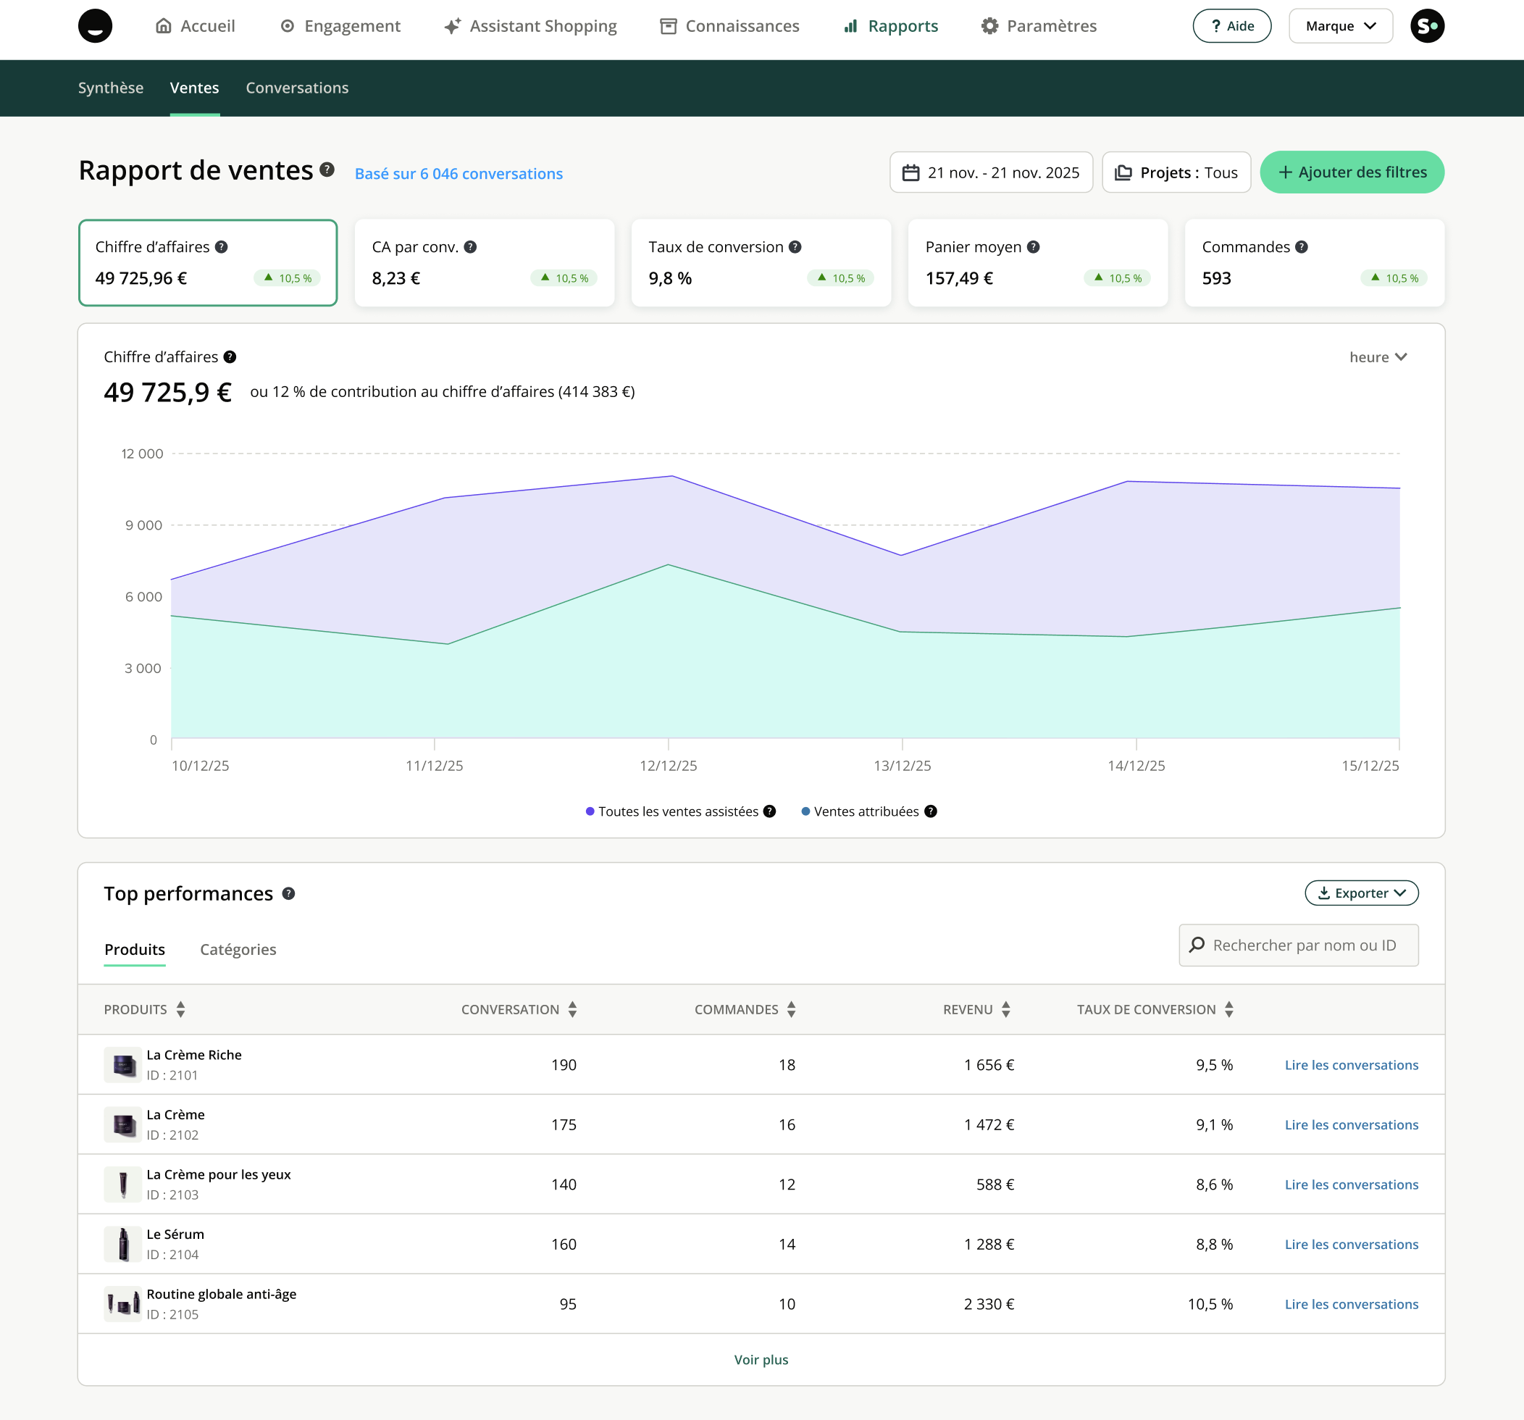Open the Exporter dropdown
The image size is (1524, 1420).
click(x=1362, y=893)
